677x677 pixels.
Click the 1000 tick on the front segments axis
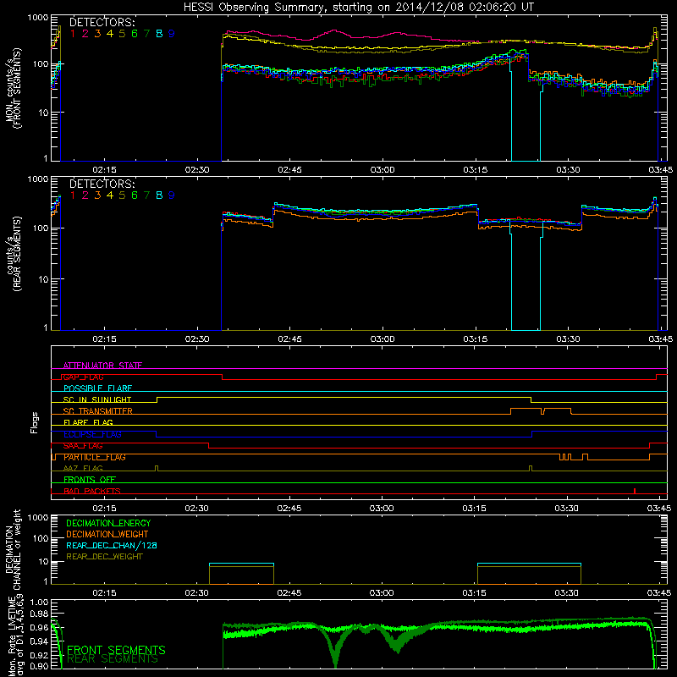tap(38, 18)
